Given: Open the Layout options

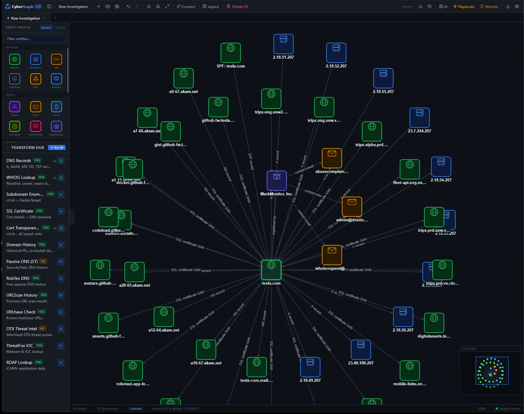Looking at the screenshot, I should [x=211, y=6].
